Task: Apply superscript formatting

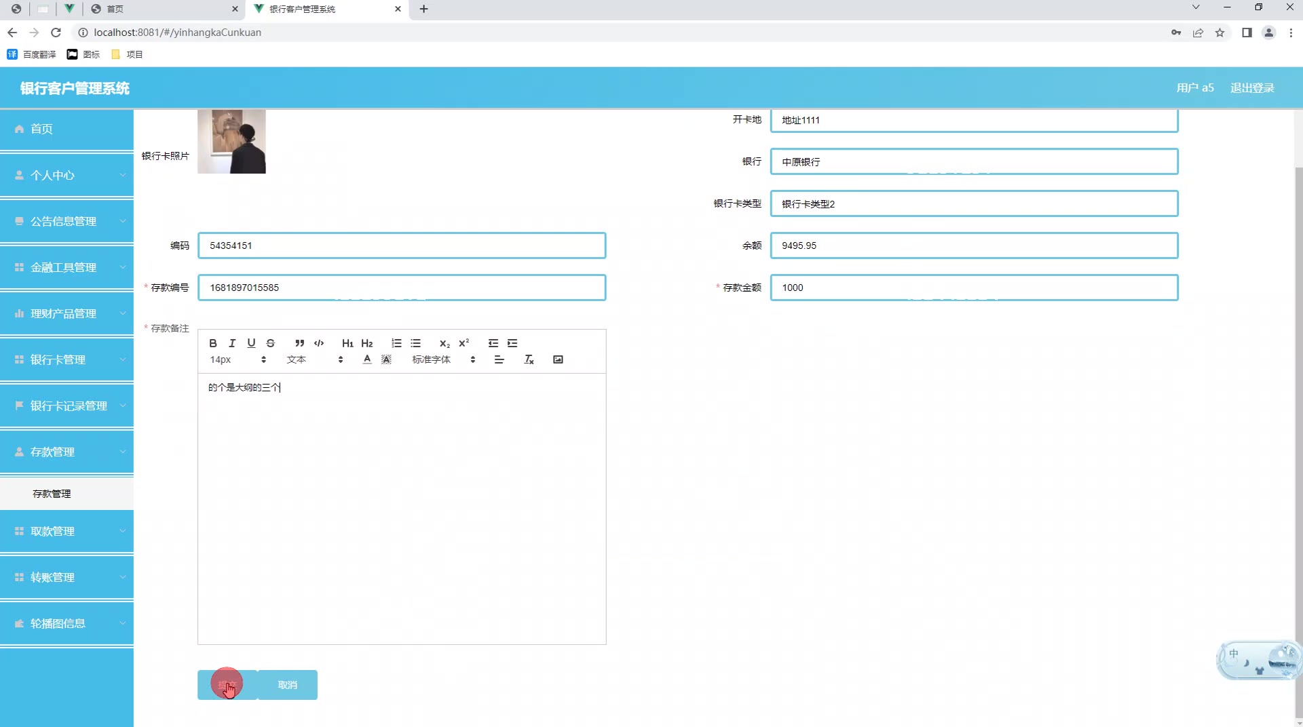Action: (464, 343)
